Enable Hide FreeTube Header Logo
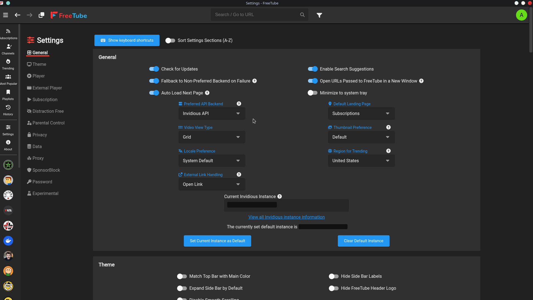 [x=334, y=288]
